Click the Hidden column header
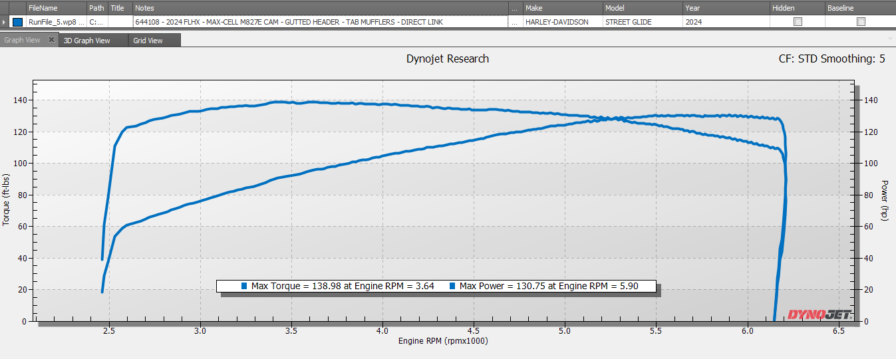896x359 pixels. (798, 8)
